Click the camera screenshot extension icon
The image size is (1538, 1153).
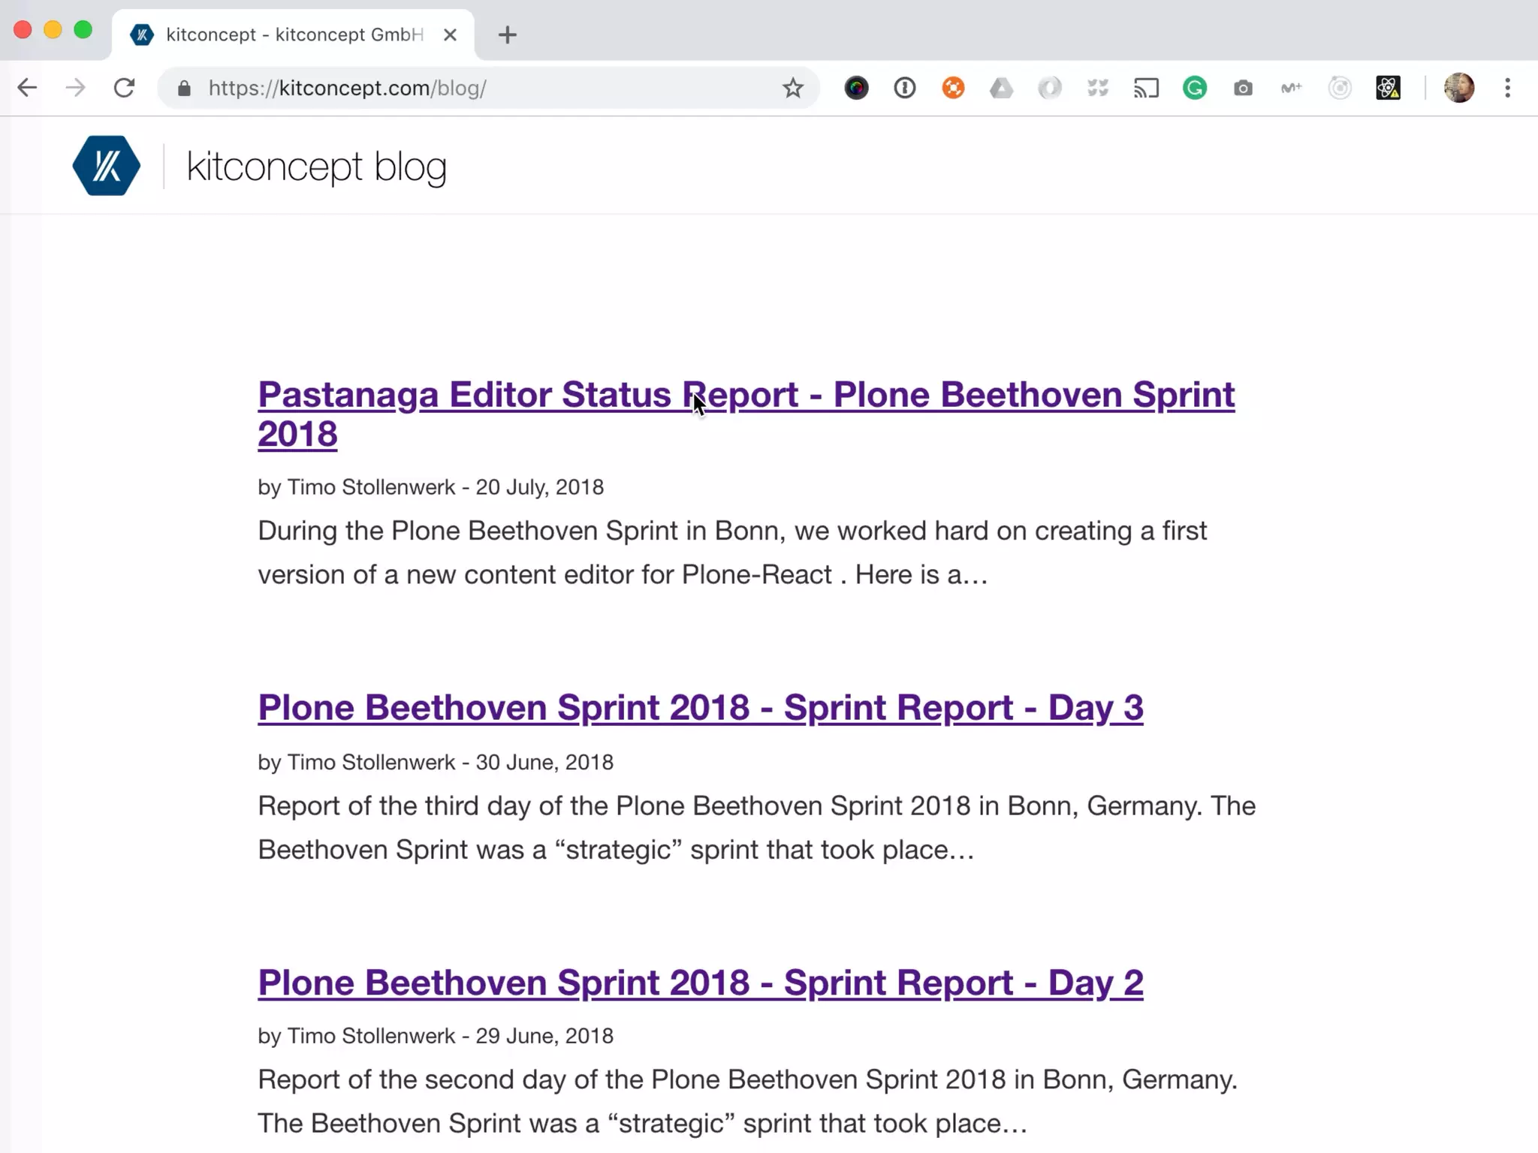(x=1243, y=89)
